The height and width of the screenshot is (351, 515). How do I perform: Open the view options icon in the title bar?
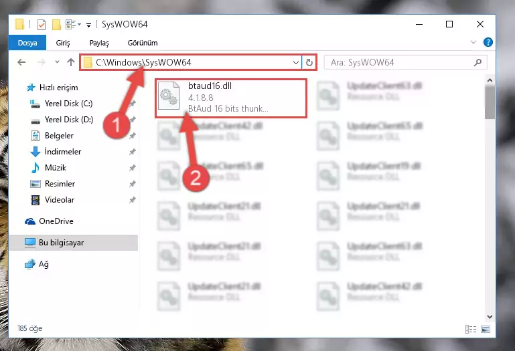click(70, 25)
